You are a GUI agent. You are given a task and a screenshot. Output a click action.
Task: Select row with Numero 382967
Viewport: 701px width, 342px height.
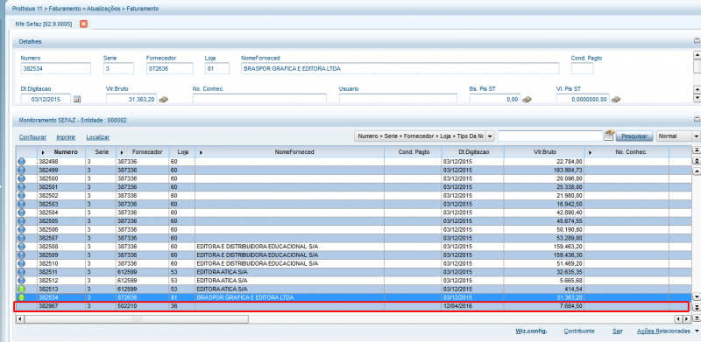[x=351, y=306]
